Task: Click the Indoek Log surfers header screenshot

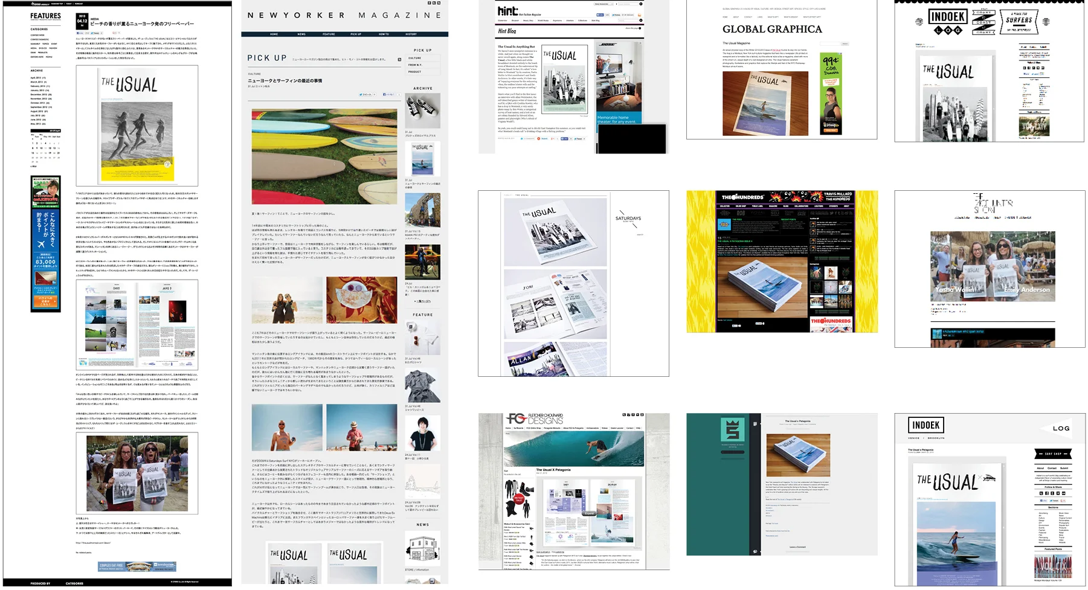Action: [989, 71]
